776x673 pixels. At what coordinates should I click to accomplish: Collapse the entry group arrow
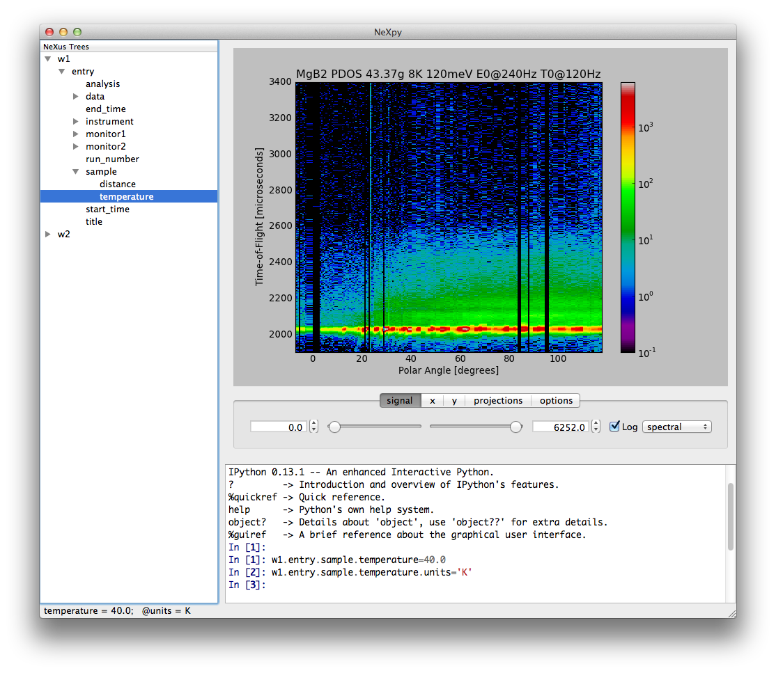(62, 71)
